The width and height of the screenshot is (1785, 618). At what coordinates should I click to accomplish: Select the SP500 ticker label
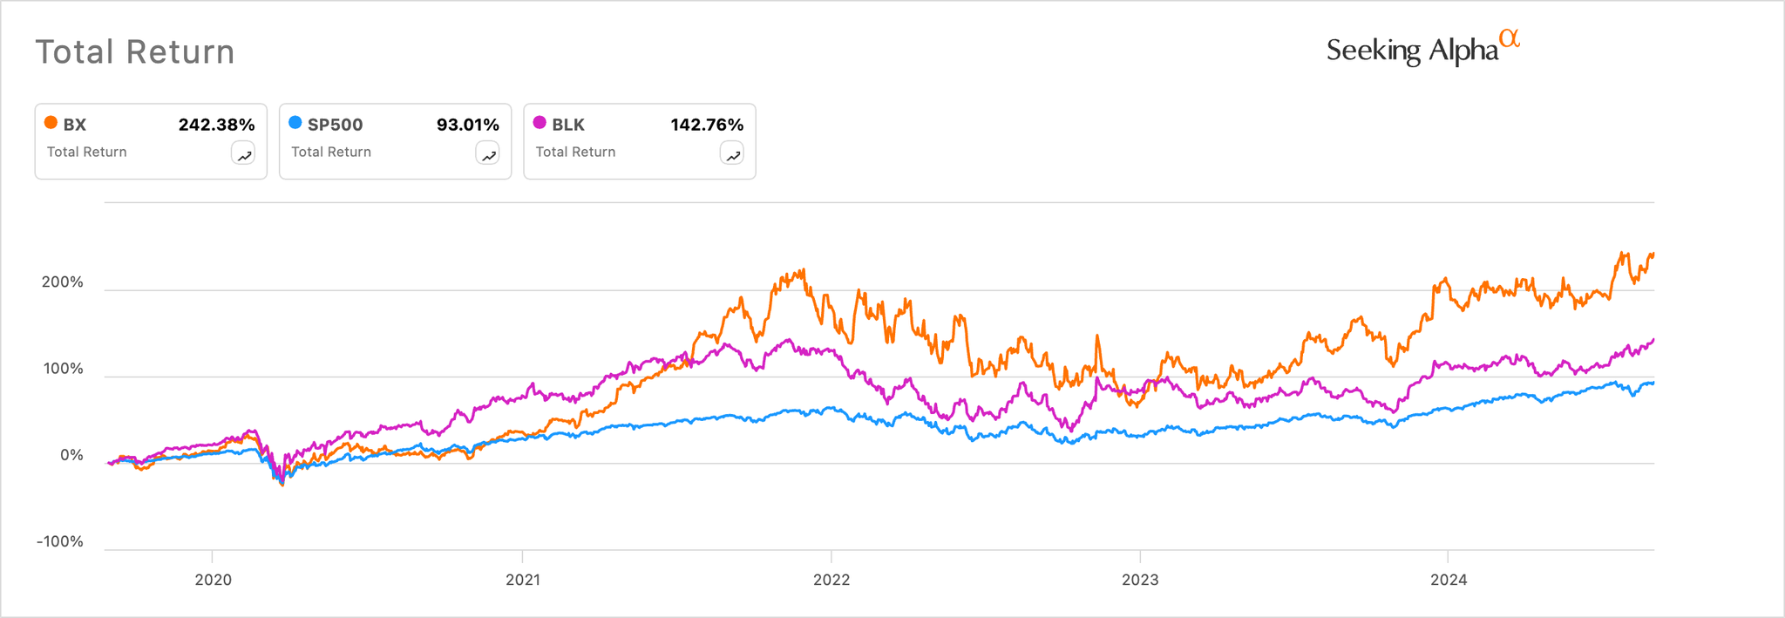[x=336, y=125]
